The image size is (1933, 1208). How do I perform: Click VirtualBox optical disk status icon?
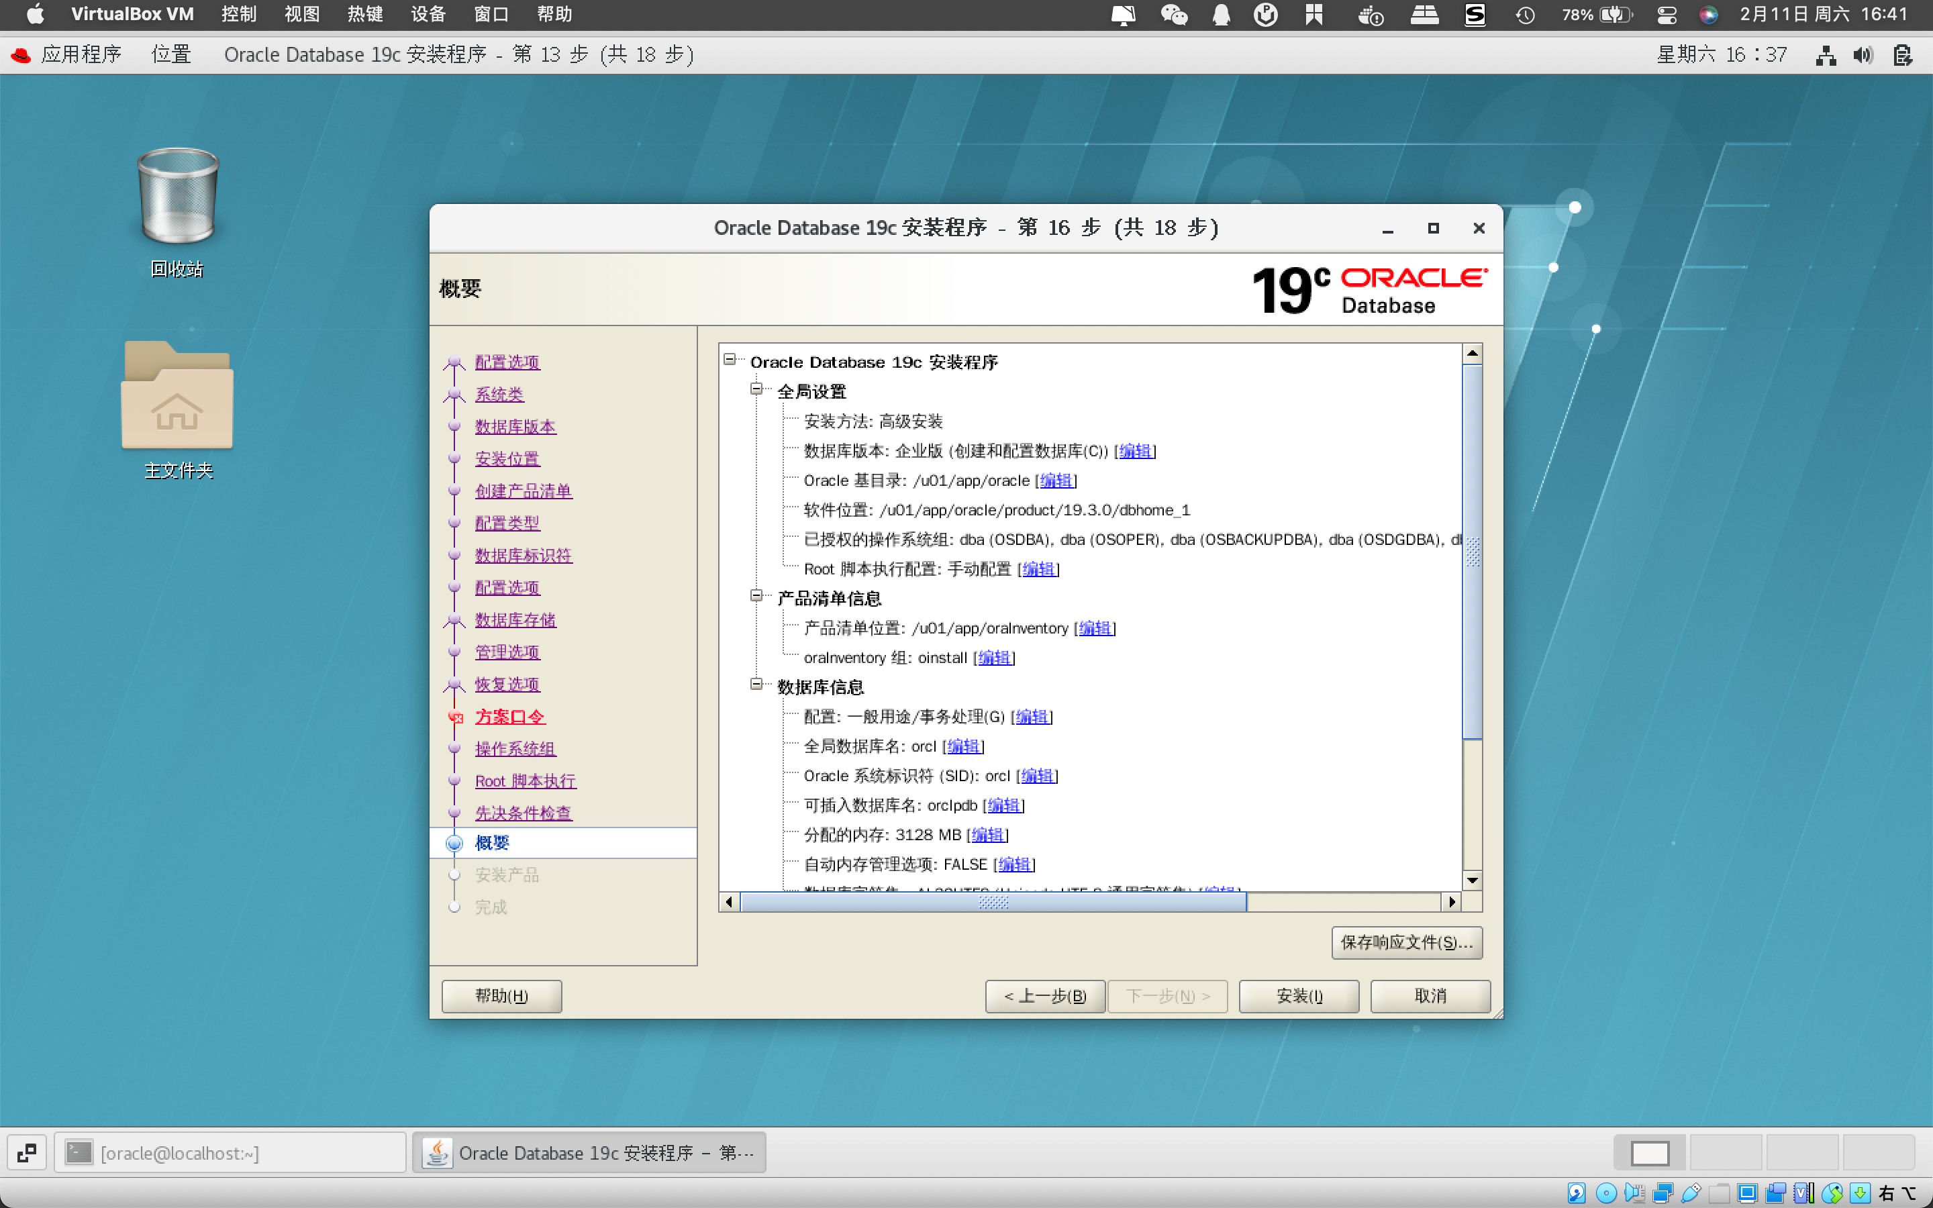(1605, 1193)
